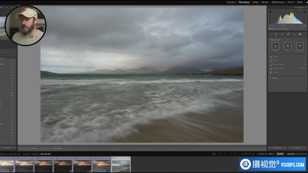The height and width of the screenshot is (173, 308).
Task: Set the five-star rating filter
Action: pos(254,154)
